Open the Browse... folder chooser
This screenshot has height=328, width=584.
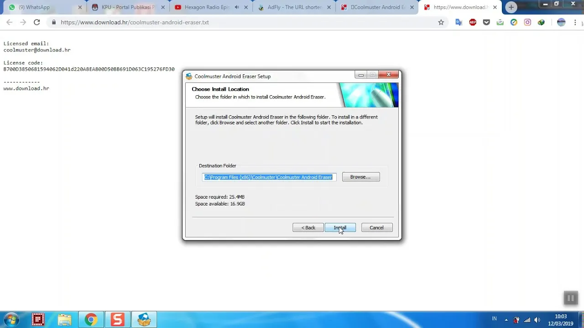[x=361, y=177]
